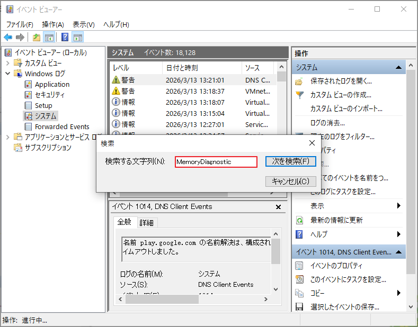Click the 検索する文字列 input field
The width and height of the screenshot is (418, 327).
tap(216, 162)
